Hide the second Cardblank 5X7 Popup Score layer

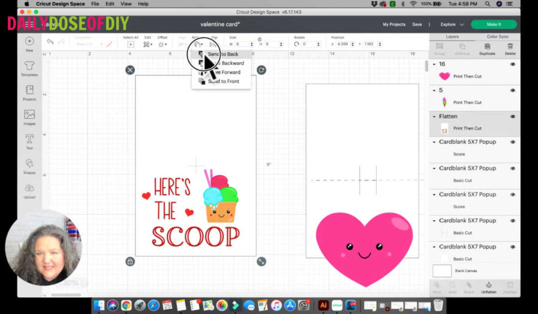point(513,195)
